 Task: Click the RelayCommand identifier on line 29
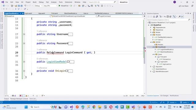[55, 53]
